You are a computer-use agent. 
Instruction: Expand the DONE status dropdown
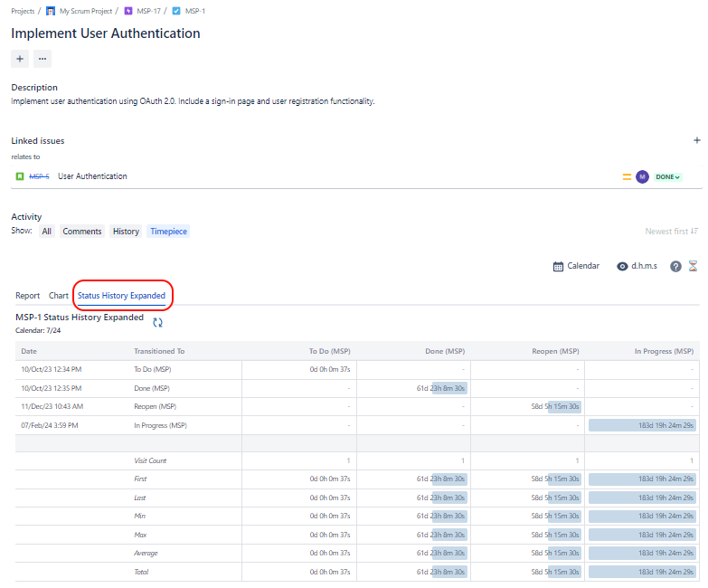pyautogui.click(x=667, y=177)
